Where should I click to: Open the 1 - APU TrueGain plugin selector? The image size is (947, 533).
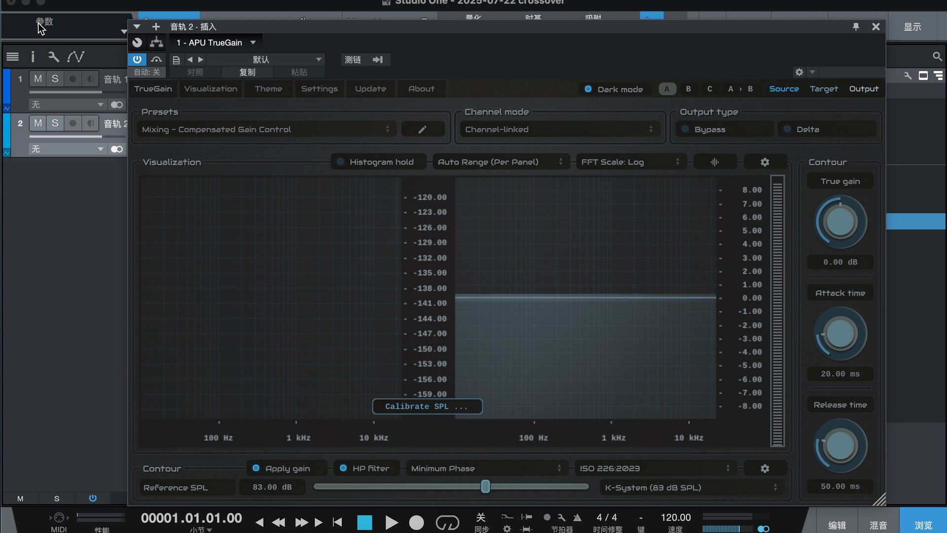point(216,42)
